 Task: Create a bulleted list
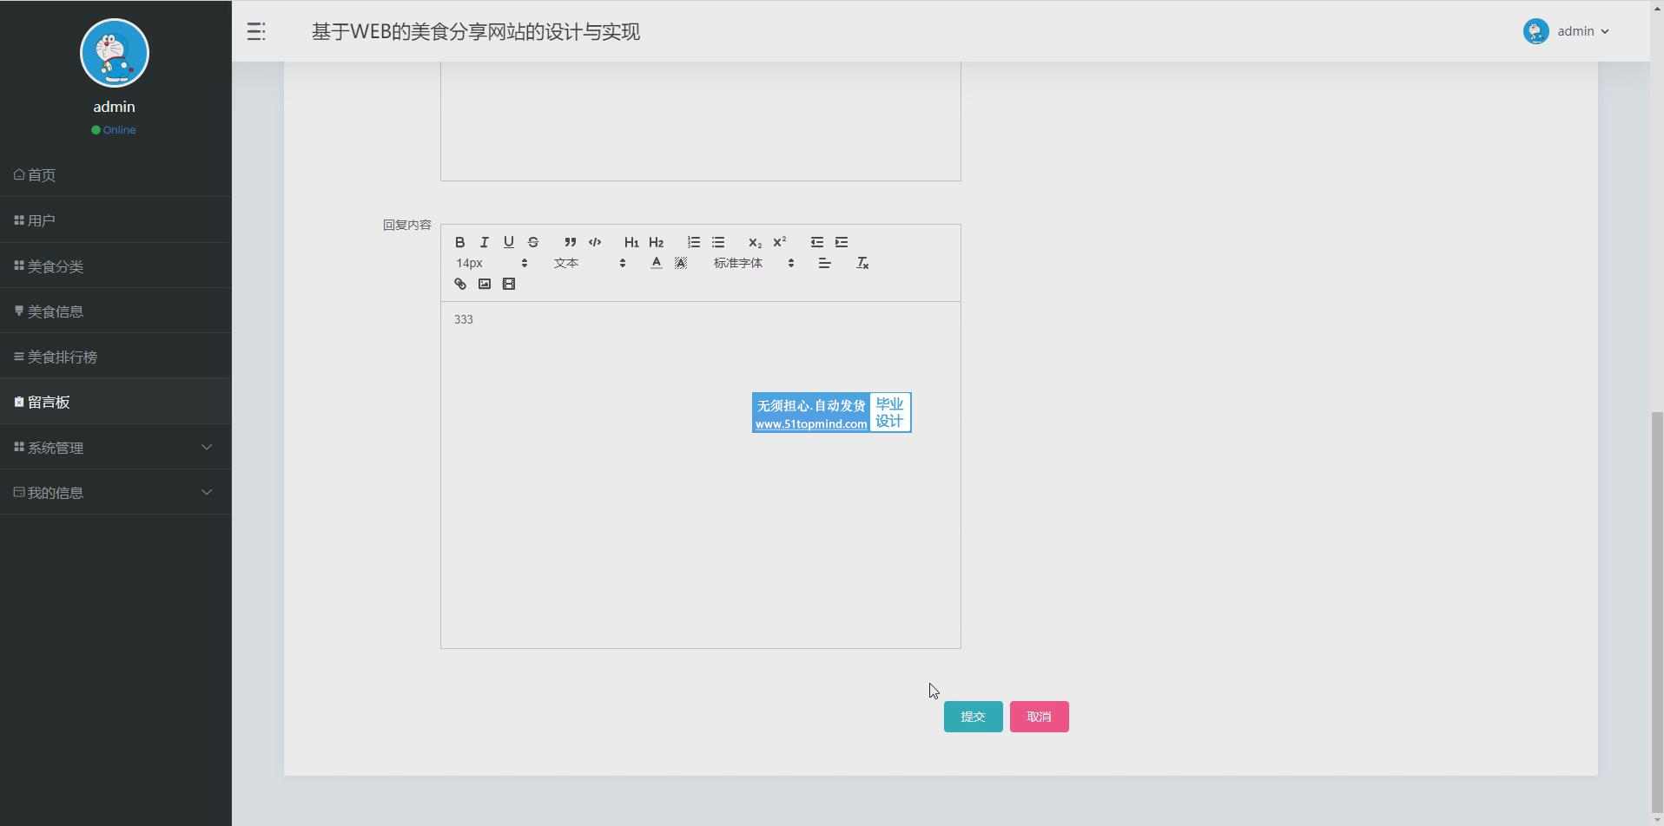point(718,242)
